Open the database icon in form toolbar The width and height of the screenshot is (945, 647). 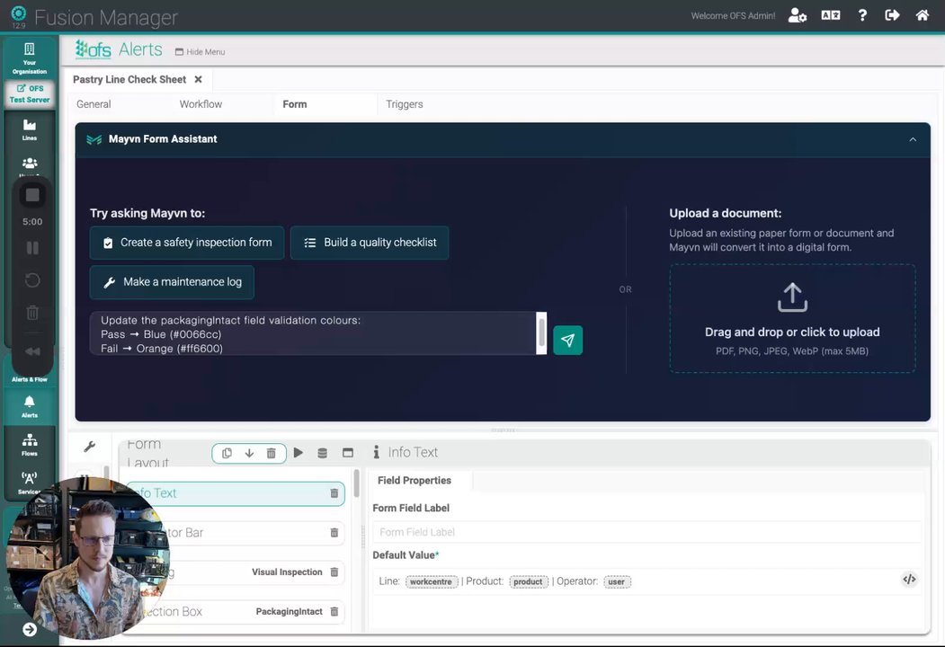click(x=323, y=453)
